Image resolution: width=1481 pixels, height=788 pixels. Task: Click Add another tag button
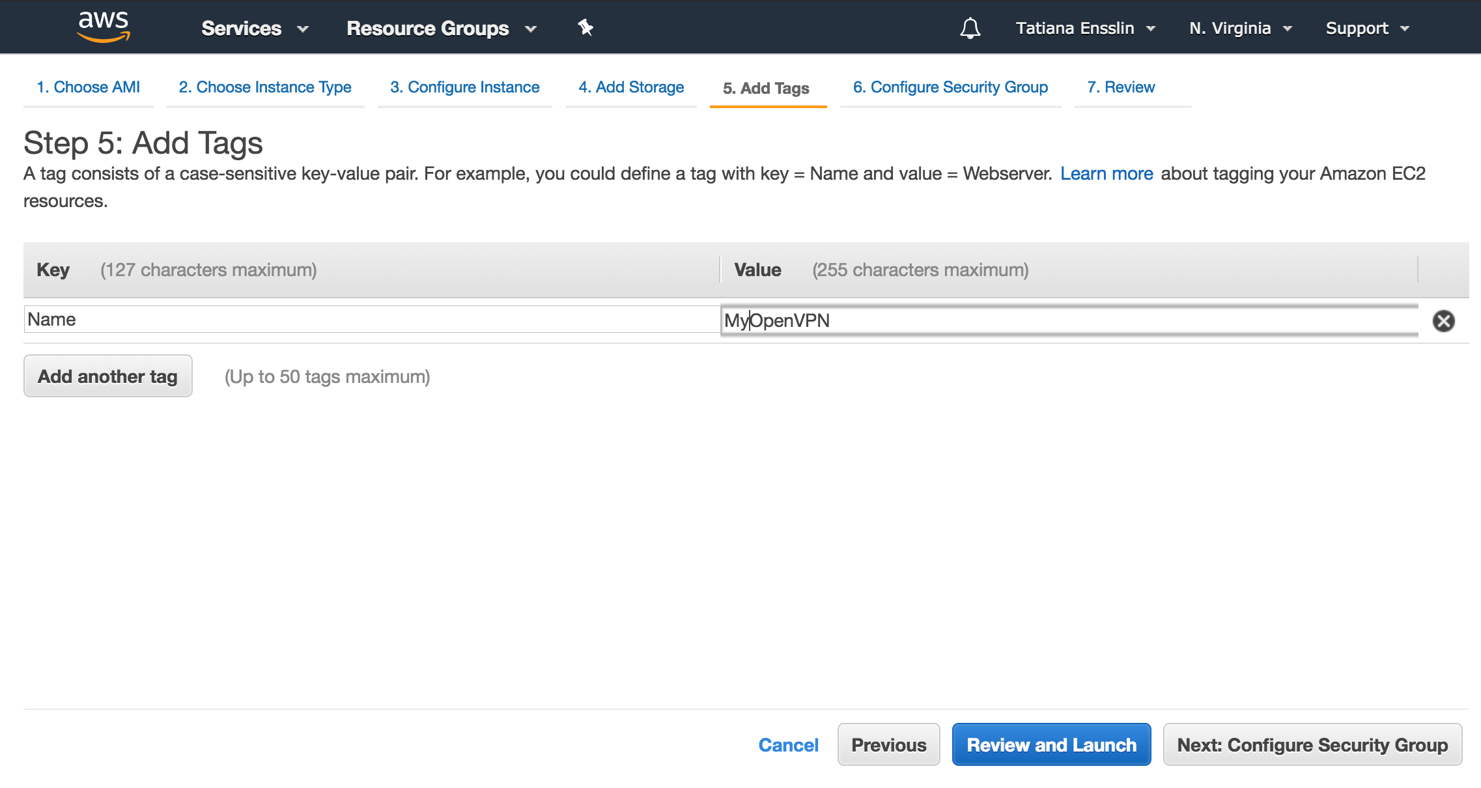point(108,376)
